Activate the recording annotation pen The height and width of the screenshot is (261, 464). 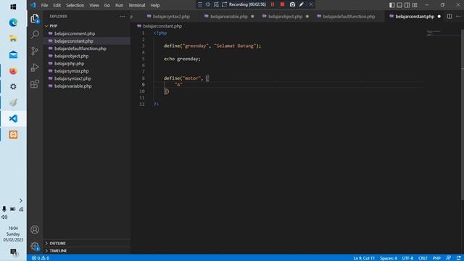[302, 4]
